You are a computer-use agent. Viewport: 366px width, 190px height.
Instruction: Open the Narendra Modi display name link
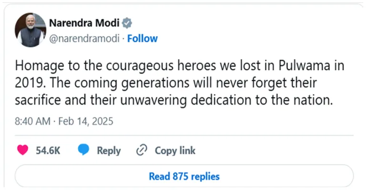point(84,23)
